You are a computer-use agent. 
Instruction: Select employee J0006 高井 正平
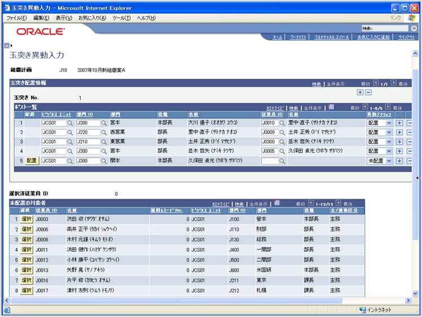[26, 230]
